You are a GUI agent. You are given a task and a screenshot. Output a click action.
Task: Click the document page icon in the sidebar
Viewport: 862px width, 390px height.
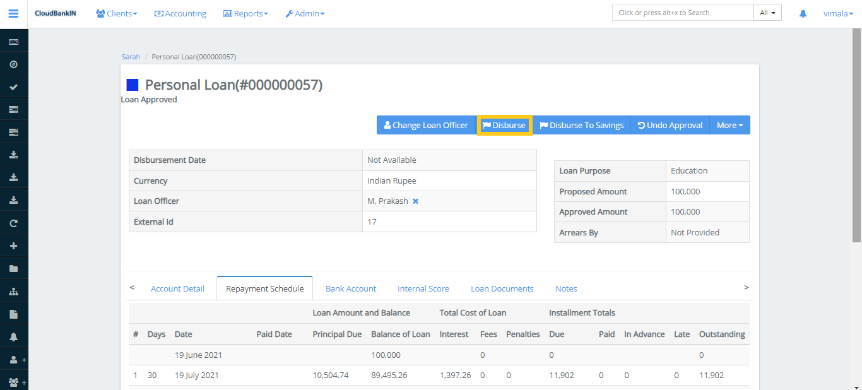click(x=14, y=314)
